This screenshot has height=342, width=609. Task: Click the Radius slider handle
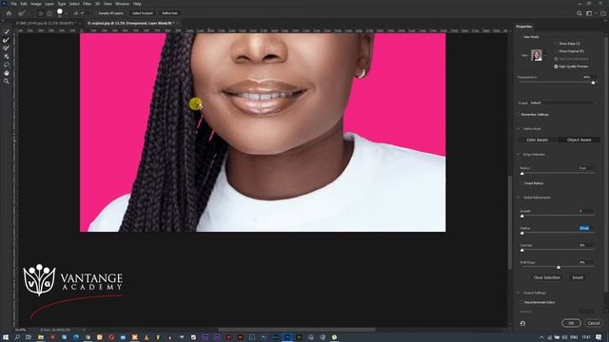pos(522,173)
